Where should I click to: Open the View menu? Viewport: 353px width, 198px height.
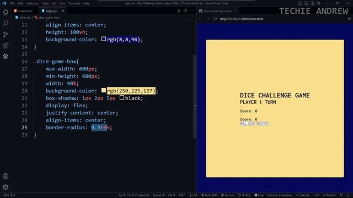[45, 3]
